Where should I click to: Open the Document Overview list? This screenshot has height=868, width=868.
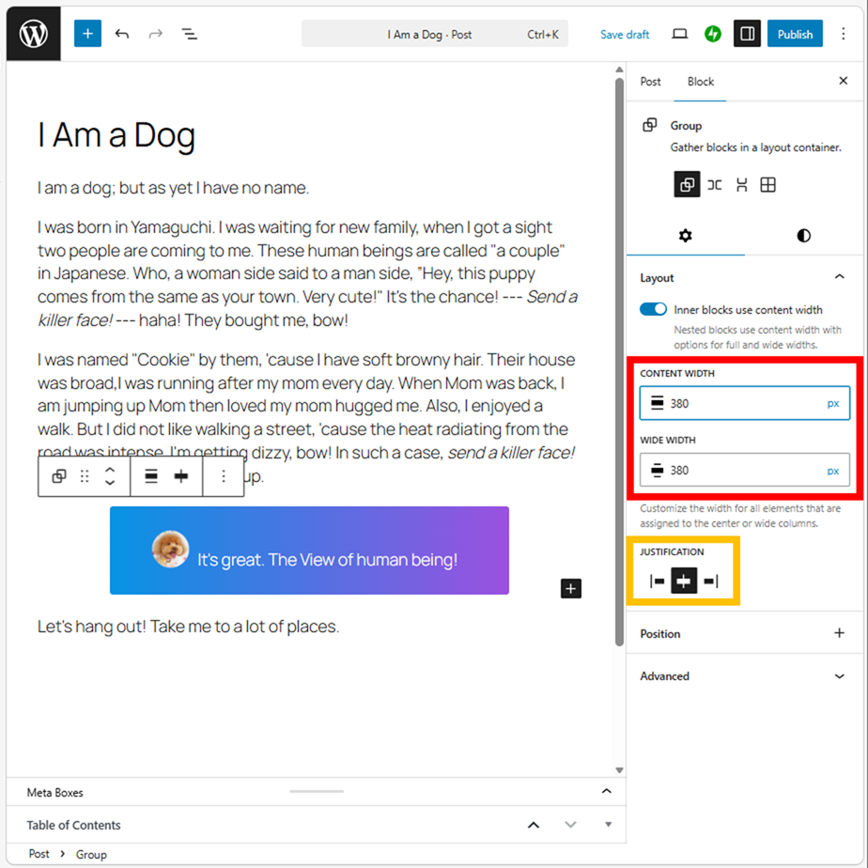point(190,34)
